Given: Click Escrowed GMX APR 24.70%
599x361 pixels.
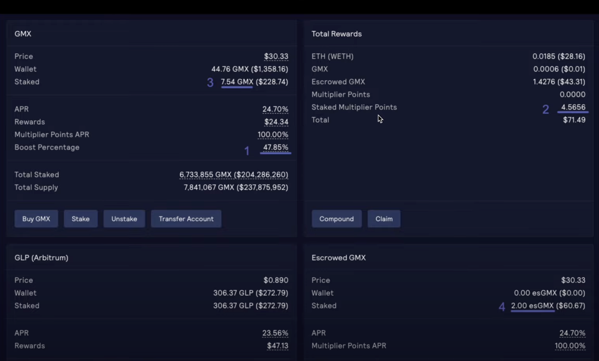Looking at the screenshot, I should (572, 333).
